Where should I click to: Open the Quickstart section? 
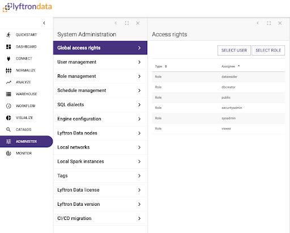(x=26, y=35)
